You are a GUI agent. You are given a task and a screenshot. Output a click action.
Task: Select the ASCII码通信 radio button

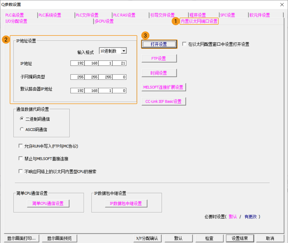tap(22, 129)
